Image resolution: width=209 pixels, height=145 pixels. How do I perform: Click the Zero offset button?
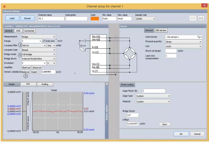[x=165, y=124]
